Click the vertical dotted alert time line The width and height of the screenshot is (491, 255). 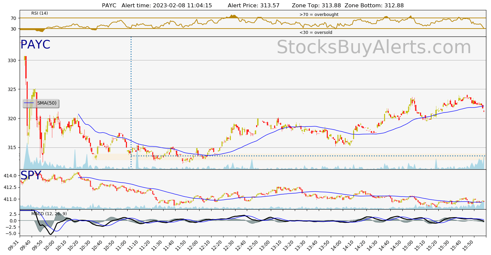[131, 103]
